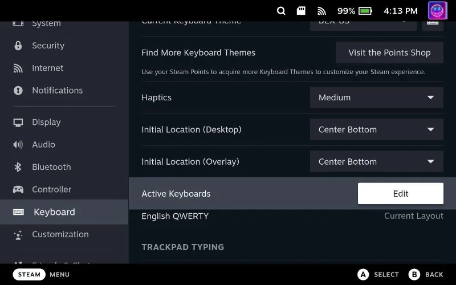Click the Steam Points description text

point(283,72)
